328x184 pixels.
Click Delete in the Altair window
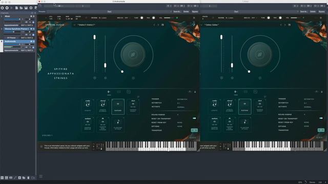pos(313,12)
